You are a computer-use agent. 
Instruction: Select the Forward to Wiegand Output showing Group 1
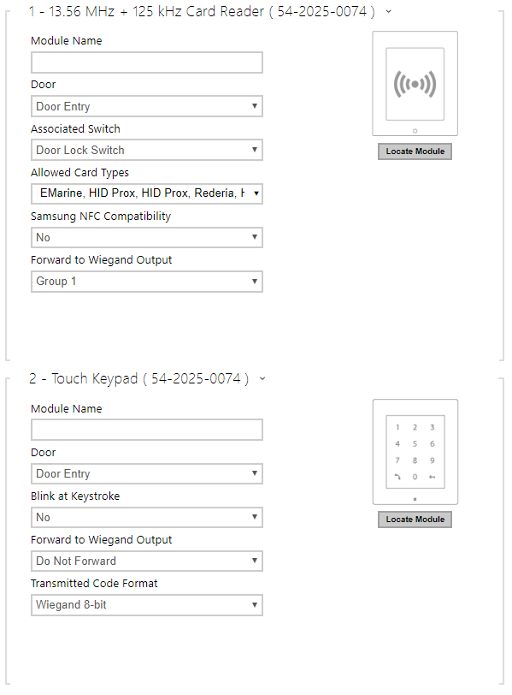click(x=146, y=281)
